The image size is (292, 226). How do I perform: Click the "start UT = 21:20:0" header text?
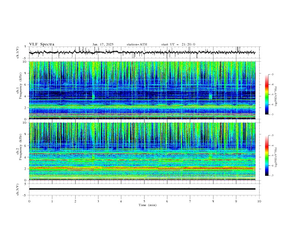178,44
